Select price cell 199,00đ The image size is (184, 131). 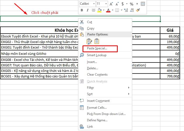coord(170,42)
